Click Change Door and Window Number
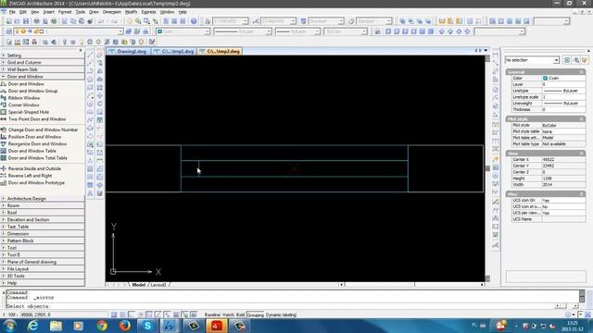Screen dimensions: 593x333 [44, 129]
